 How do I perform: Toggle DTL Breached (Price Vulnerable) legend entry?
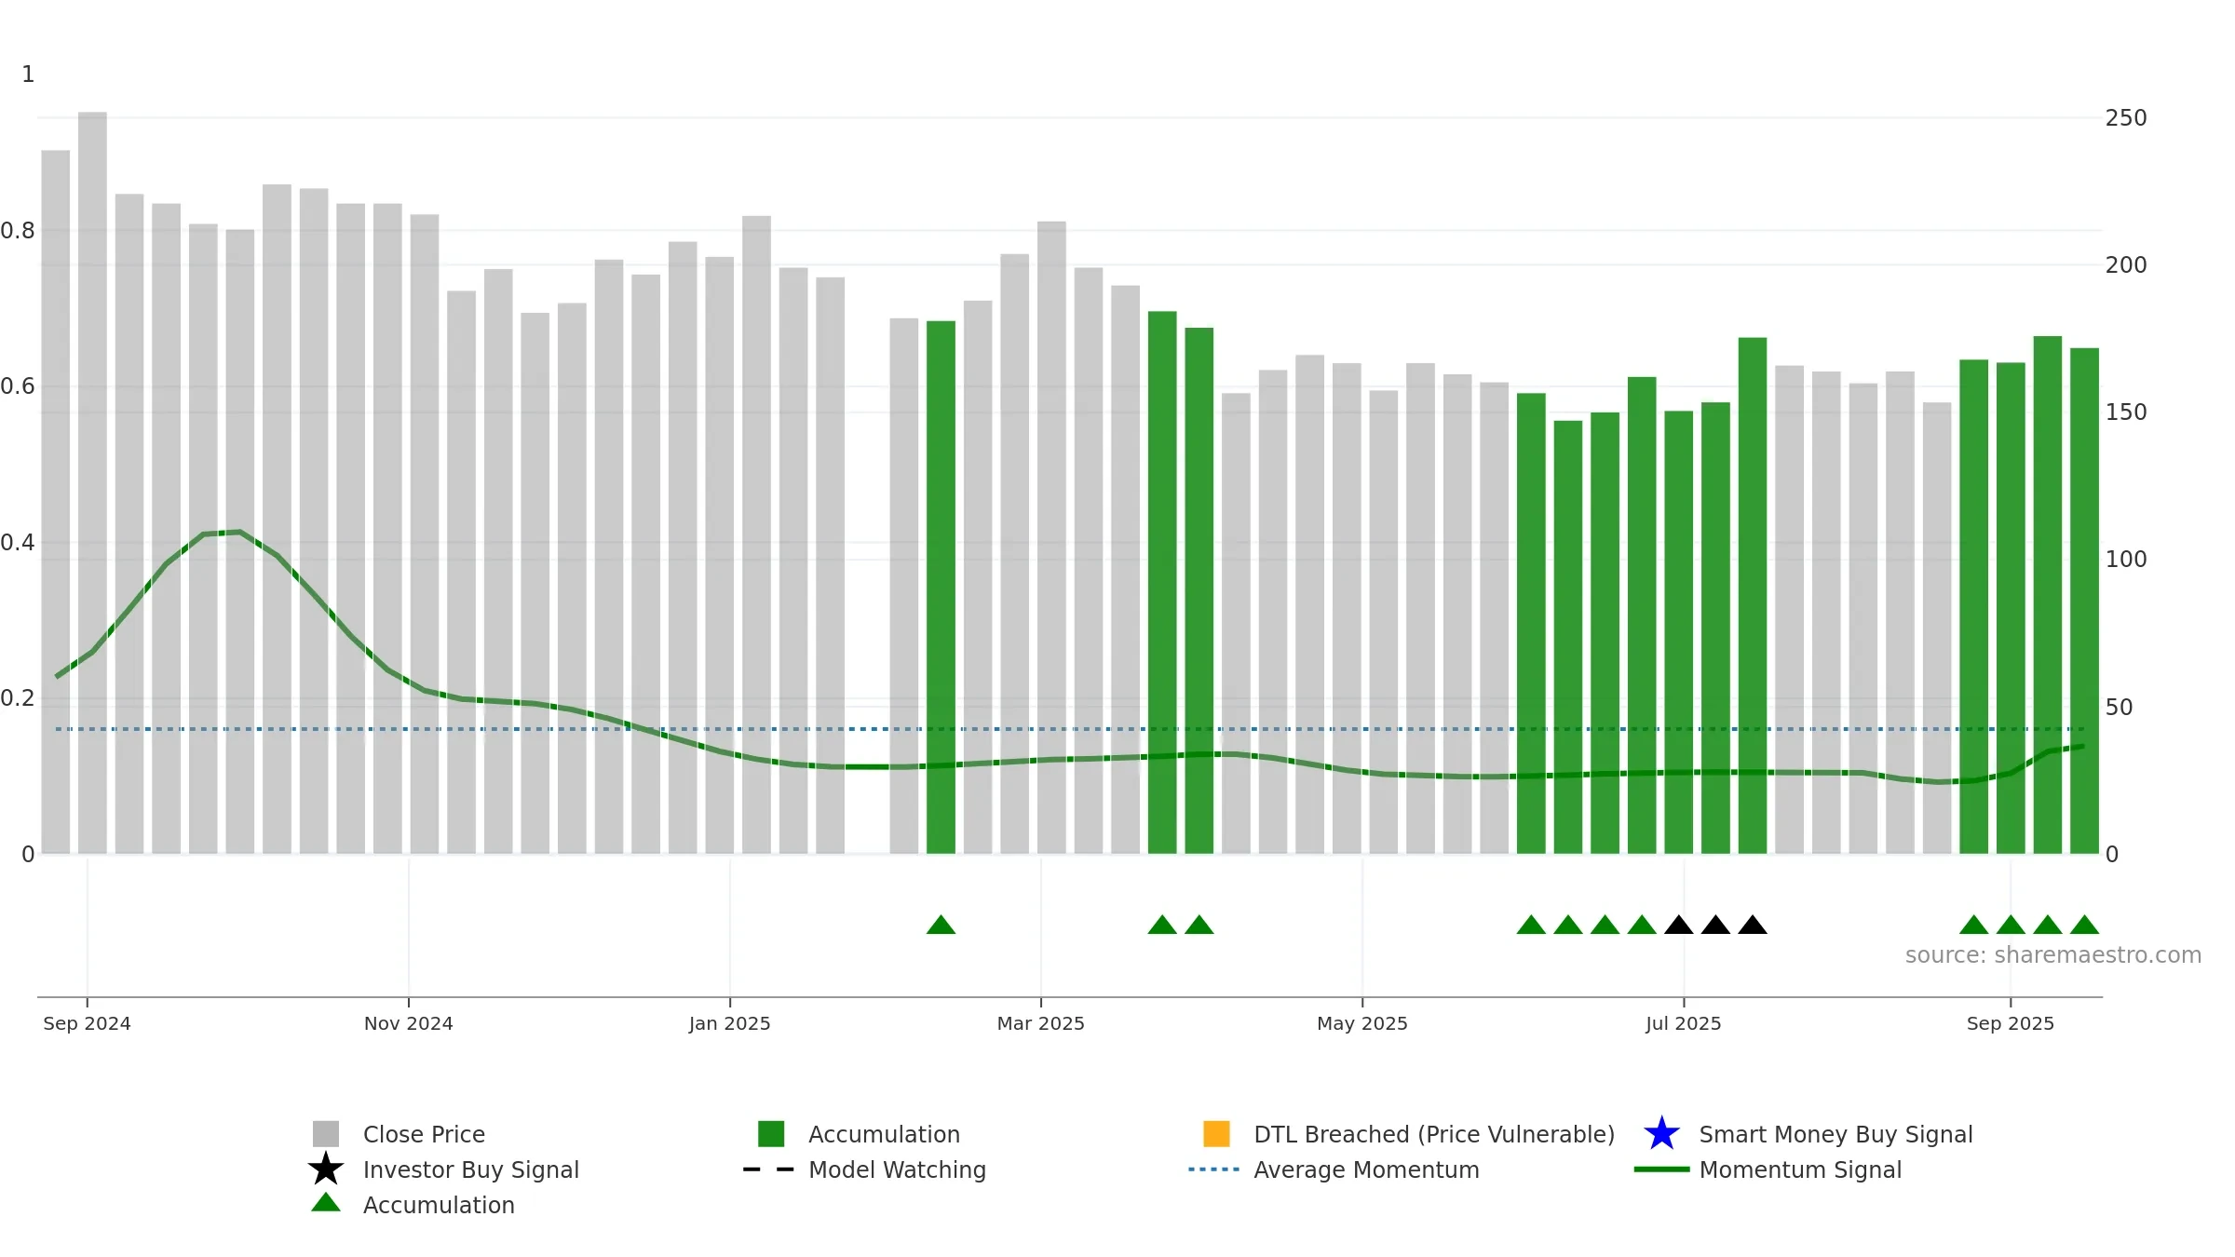[1434, 1134]
